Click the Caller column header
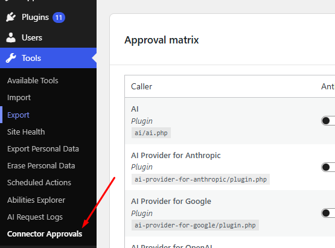 (141, 86)
